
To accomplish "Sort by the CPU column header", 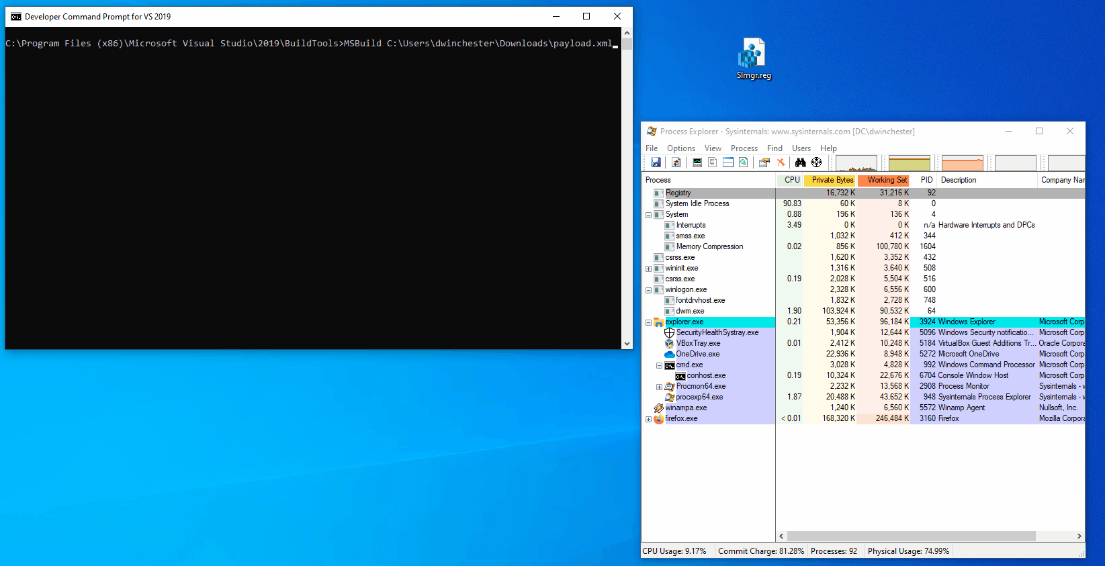I will tap(790, 180).
